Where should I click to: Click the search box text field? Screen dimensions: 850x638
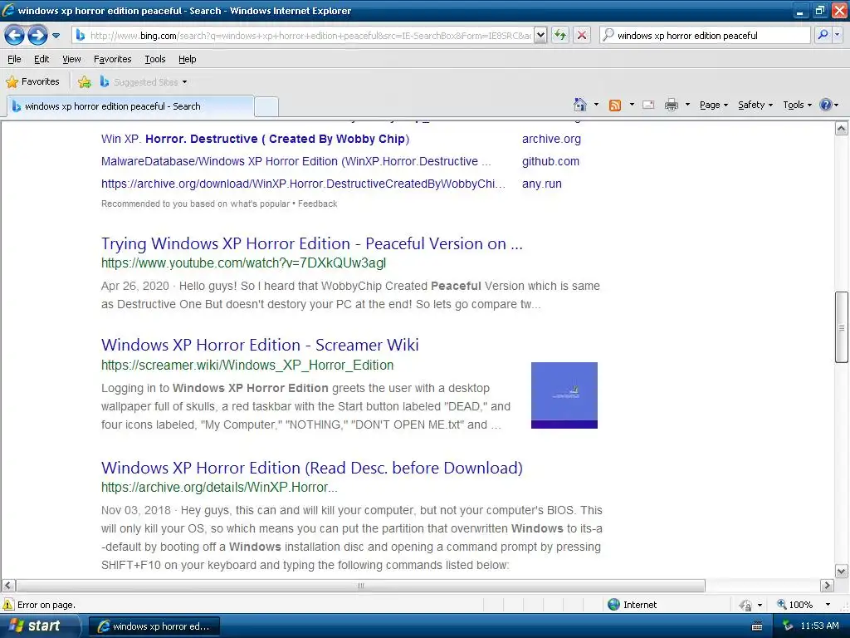pyautogui.click(x=705, y=35)
